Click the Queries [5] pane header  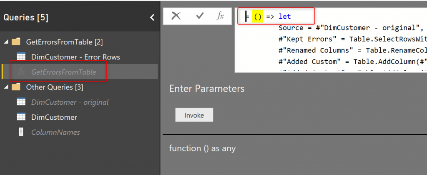point(26,17)
